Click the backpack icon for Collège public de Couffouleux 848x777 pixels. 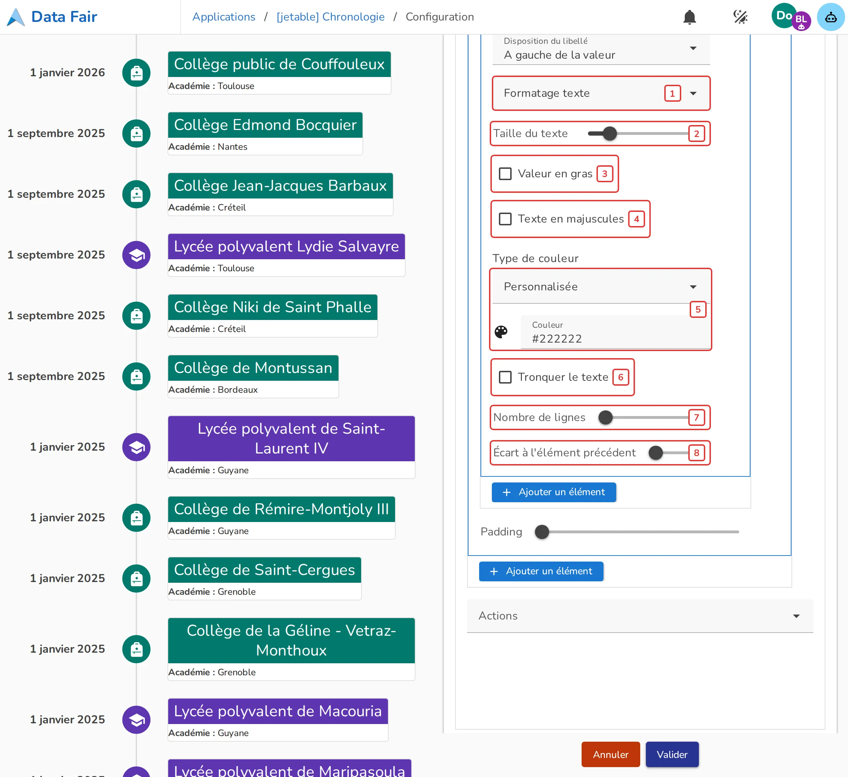coord(136,73)
